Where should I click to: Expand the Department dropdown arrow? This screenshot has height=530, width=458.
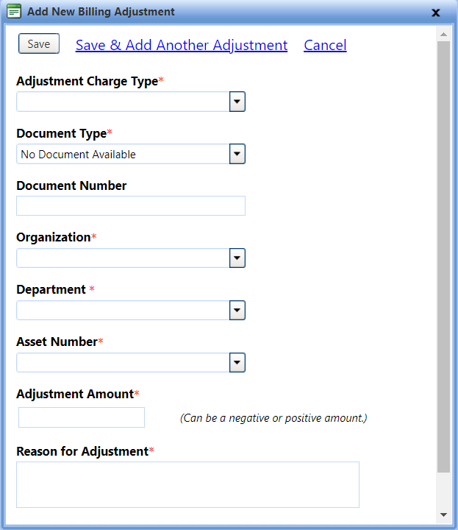pyautogui.click(x=237, y=311)
